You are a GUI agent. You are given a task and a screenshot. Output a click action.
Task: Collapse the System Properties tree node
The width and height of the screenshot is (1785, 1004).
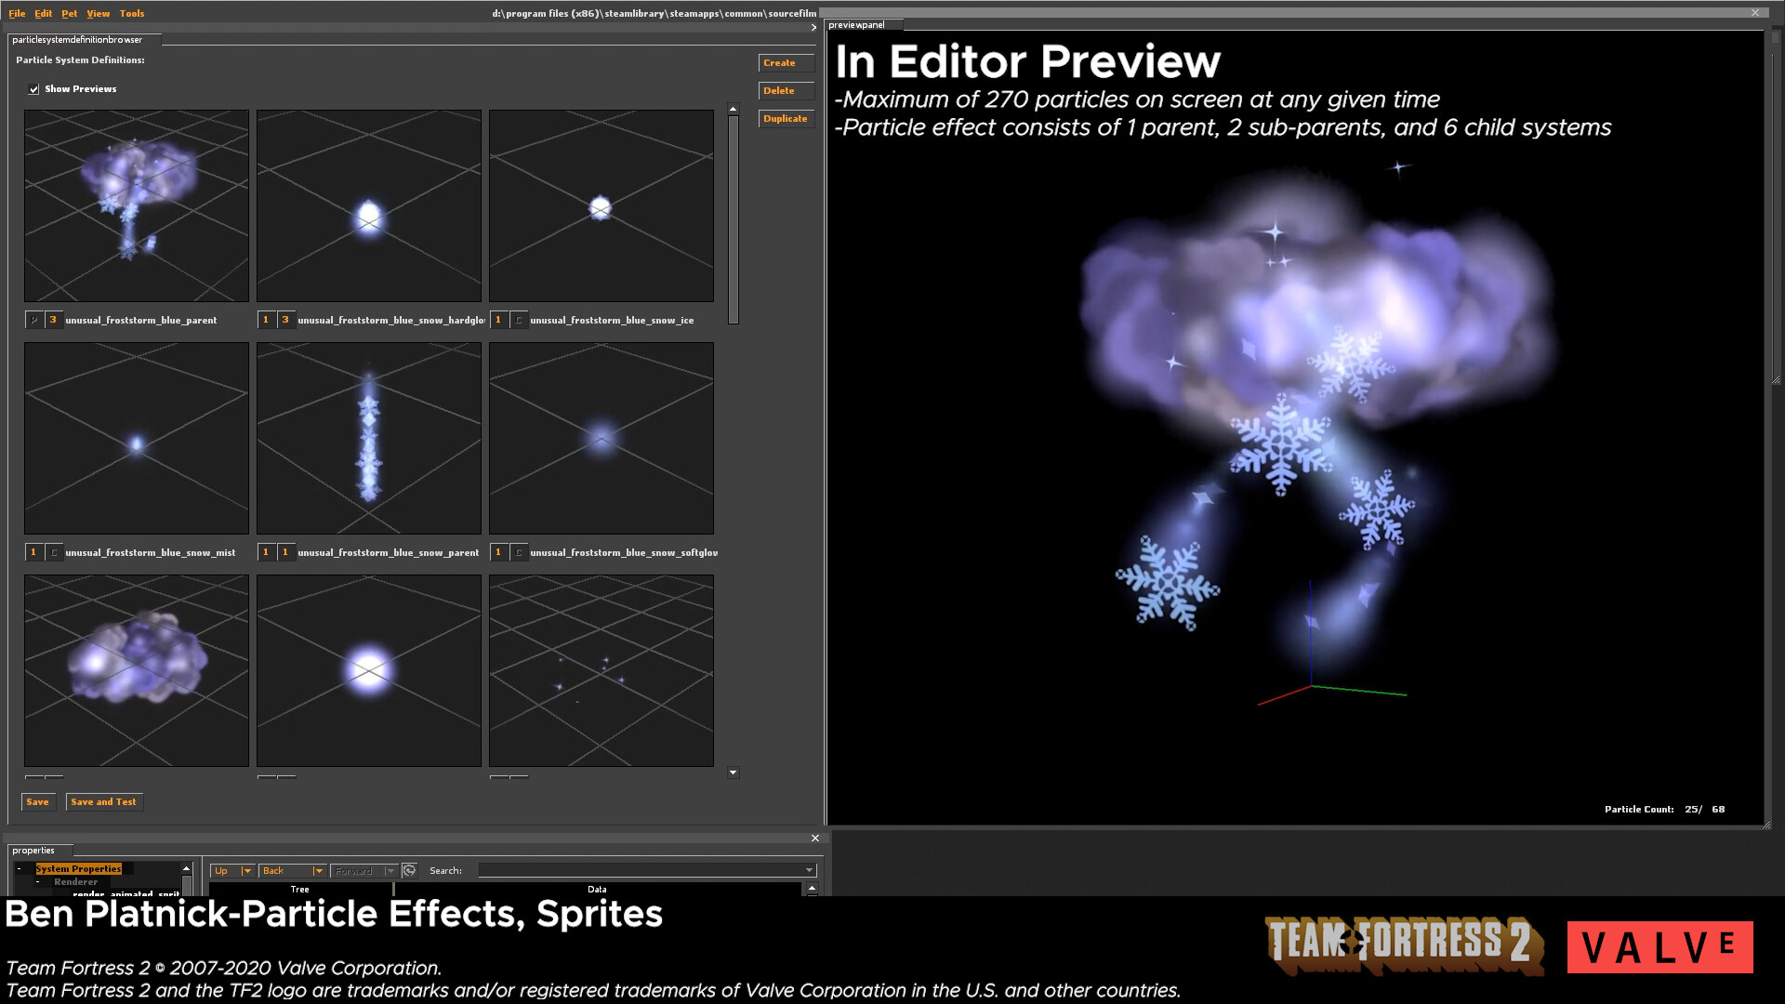coord(20,867)
